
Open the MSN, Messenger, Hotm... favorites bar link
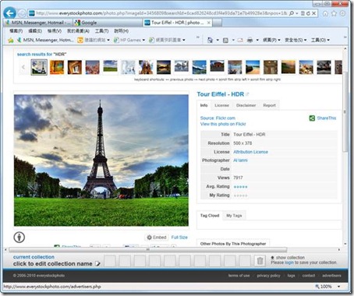point(45,40)
